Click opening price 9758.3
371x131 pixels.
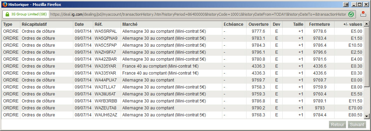pos(258,87)
